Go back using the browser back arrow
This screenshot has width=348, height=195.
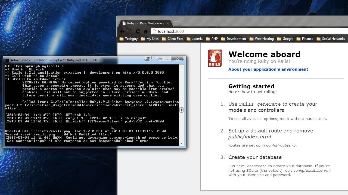pos(122,31)
